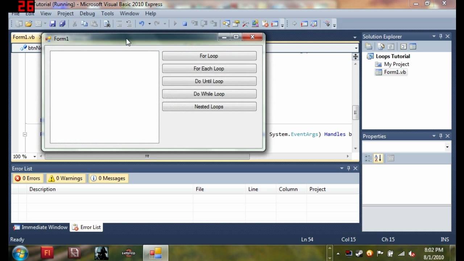464x261 pixels.
Task: Open the editor zoom 100 % dropdown
Action: (35, 157)
